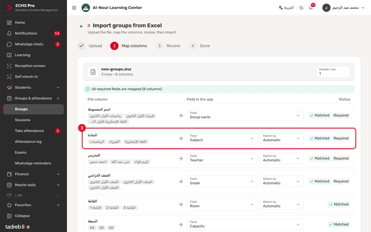
Task: Select the Map columns step
Action: (129, 46)
